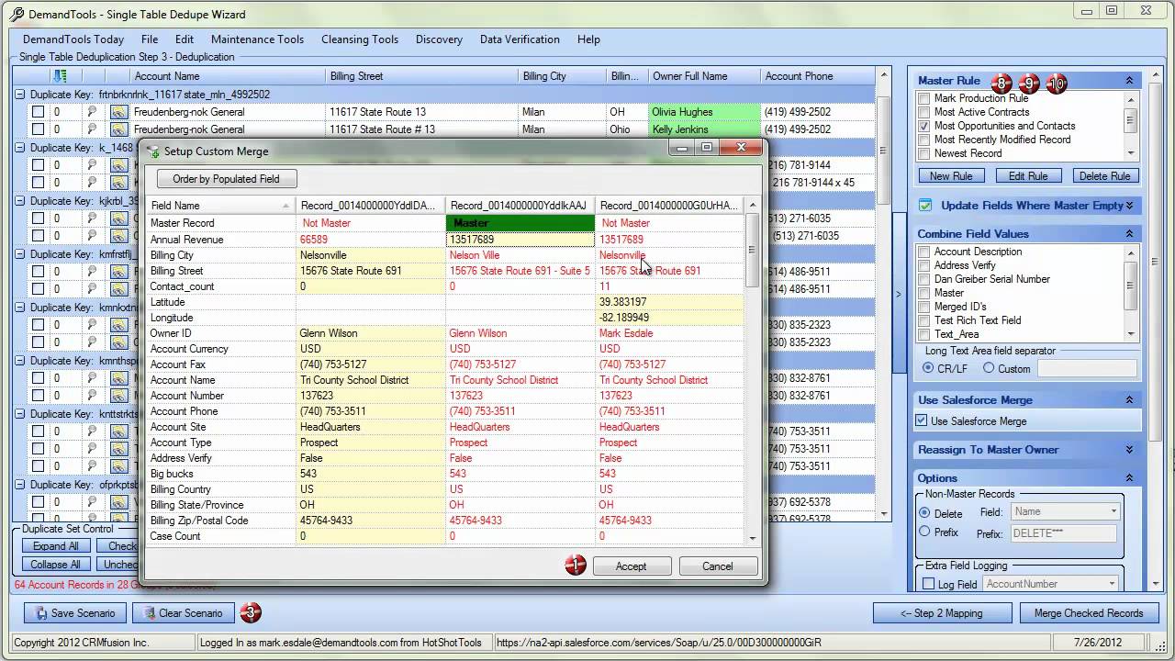Open the Log Field AccountNumber dropdown
The width and height of the screenshot is (1175, 661).
(1051, 584)
